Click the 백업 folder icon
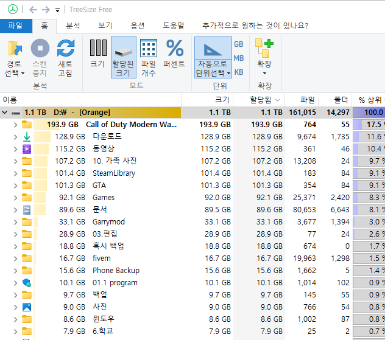 coord(27,295)
